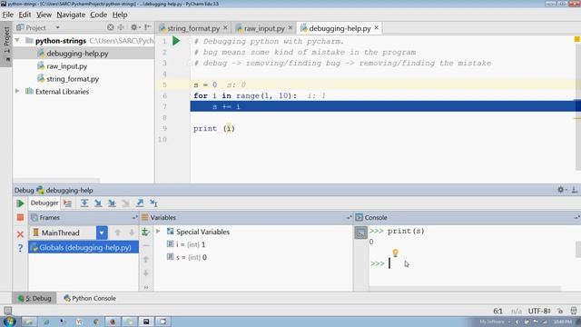Toggle tool window bars button at bottom-left
The height and width of the screenshot is (327, 581).
(7, 311)
